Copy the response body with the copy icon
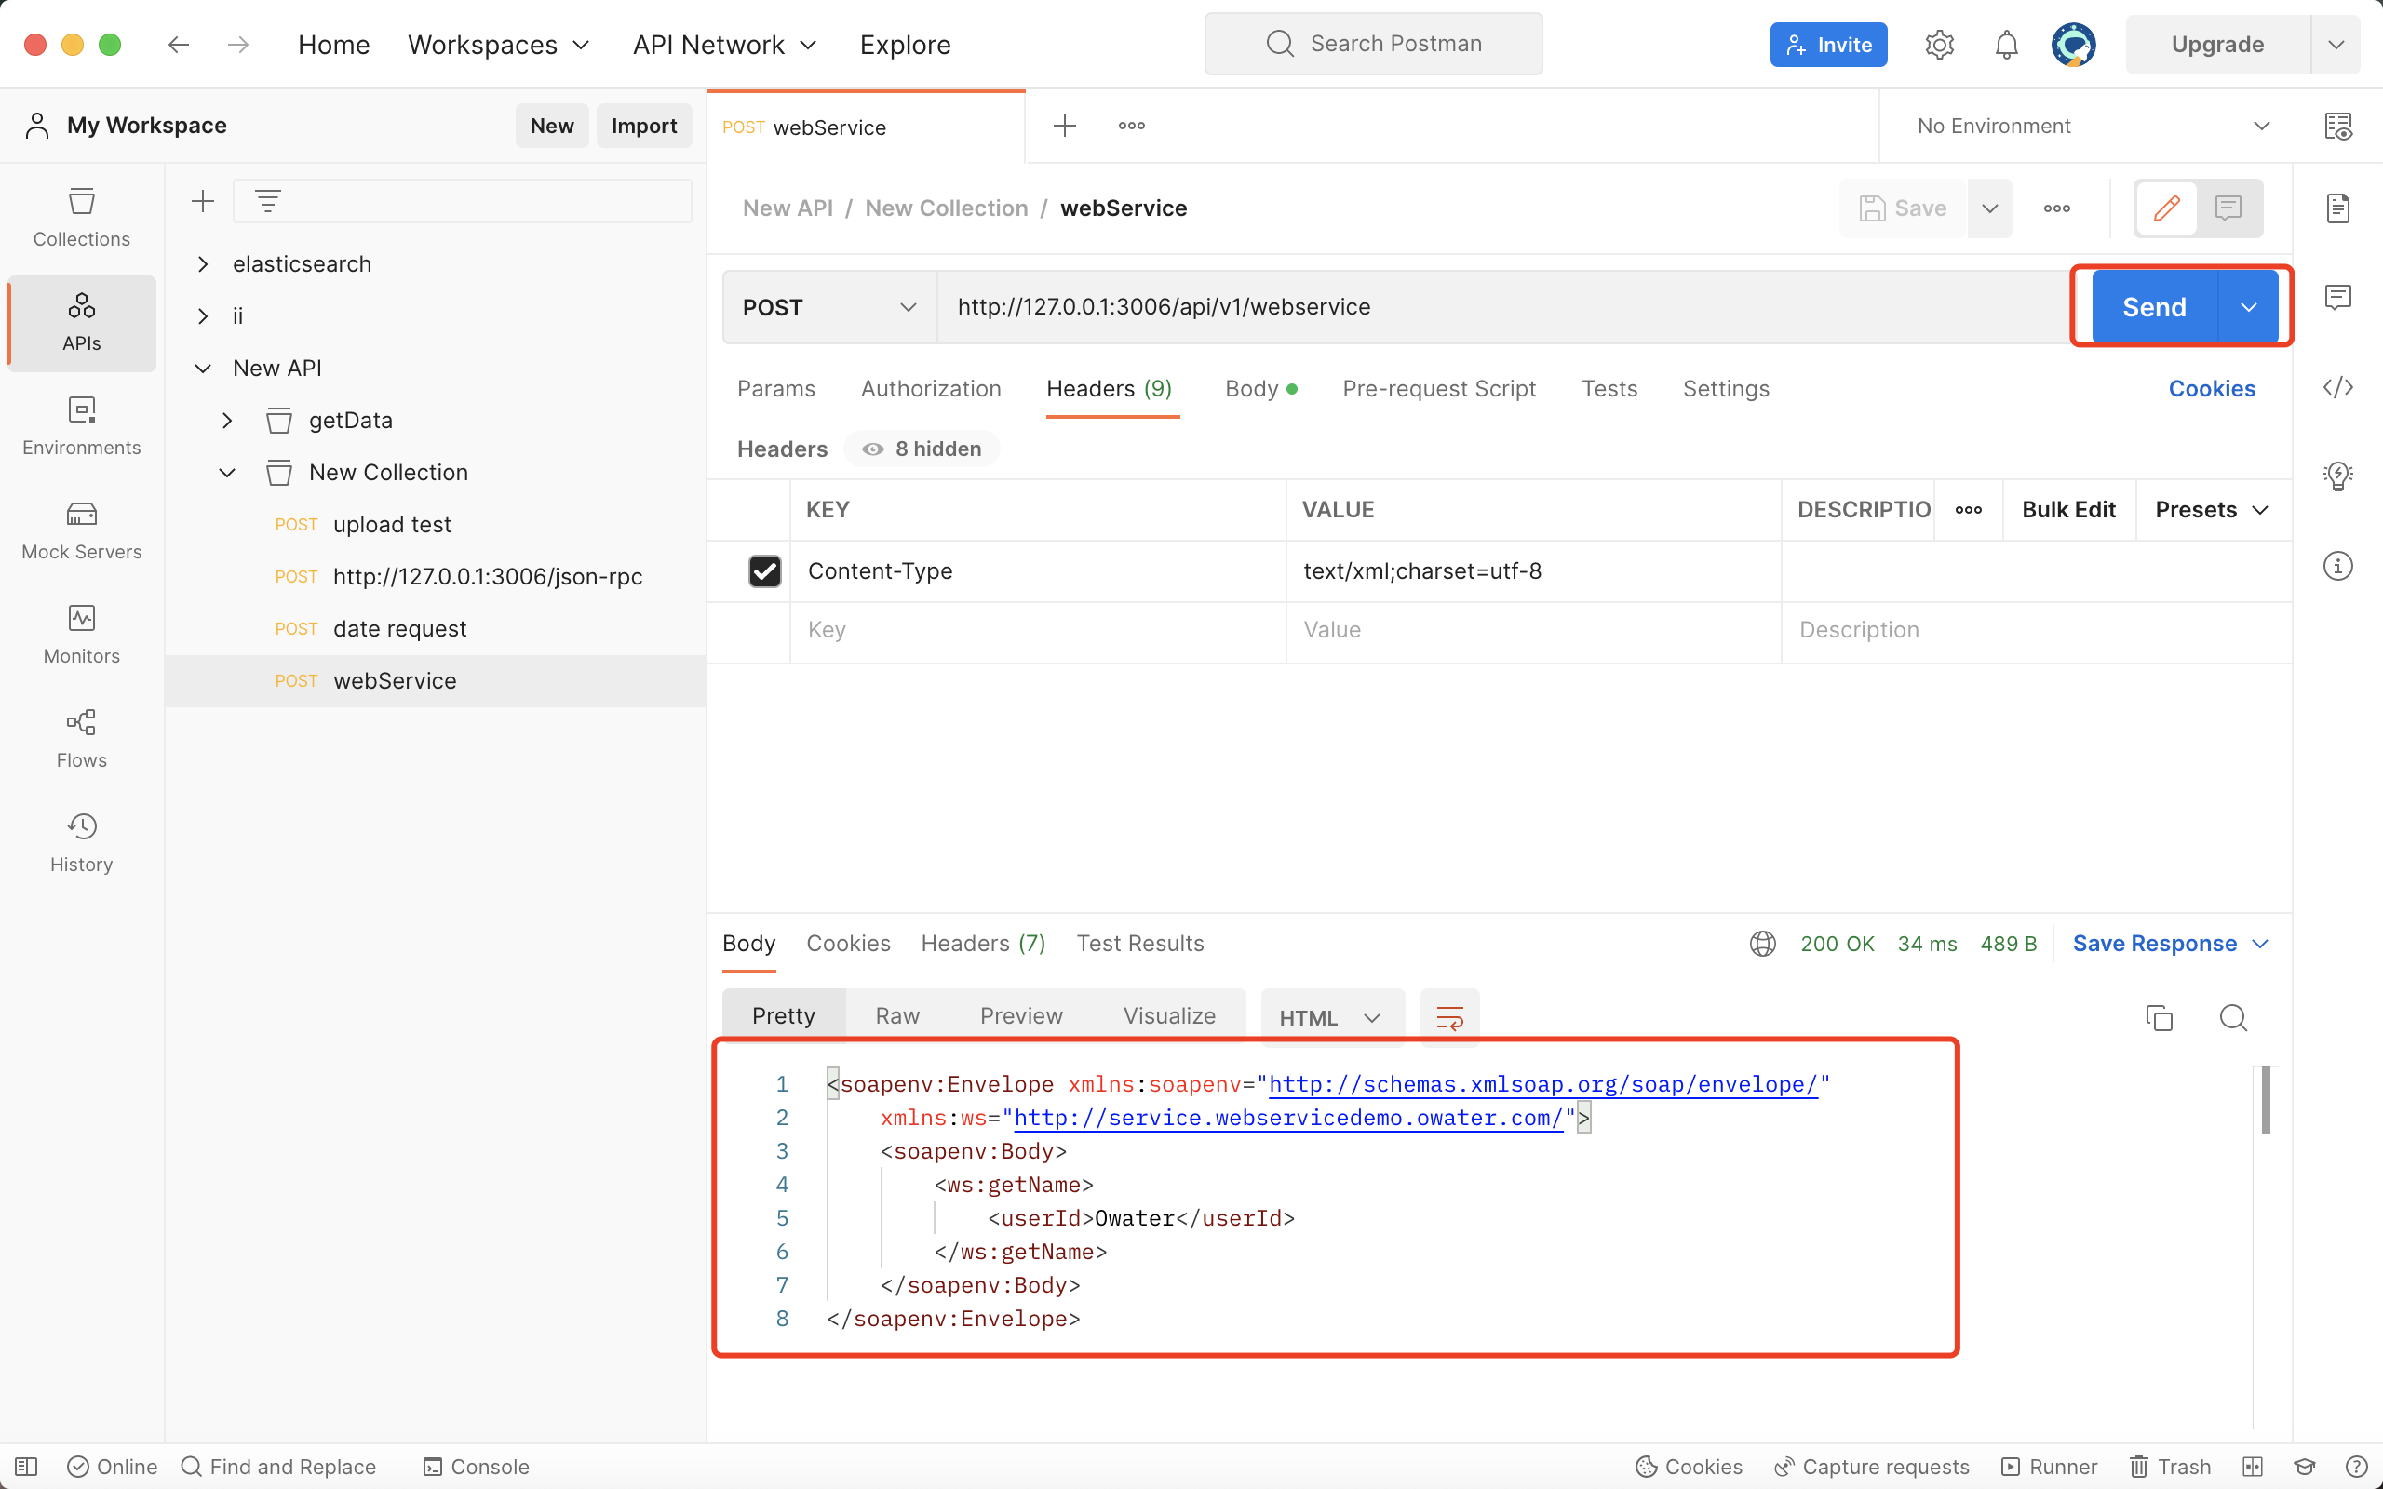This screenshot has height=1489, width=2383. click(2159, 1017)
